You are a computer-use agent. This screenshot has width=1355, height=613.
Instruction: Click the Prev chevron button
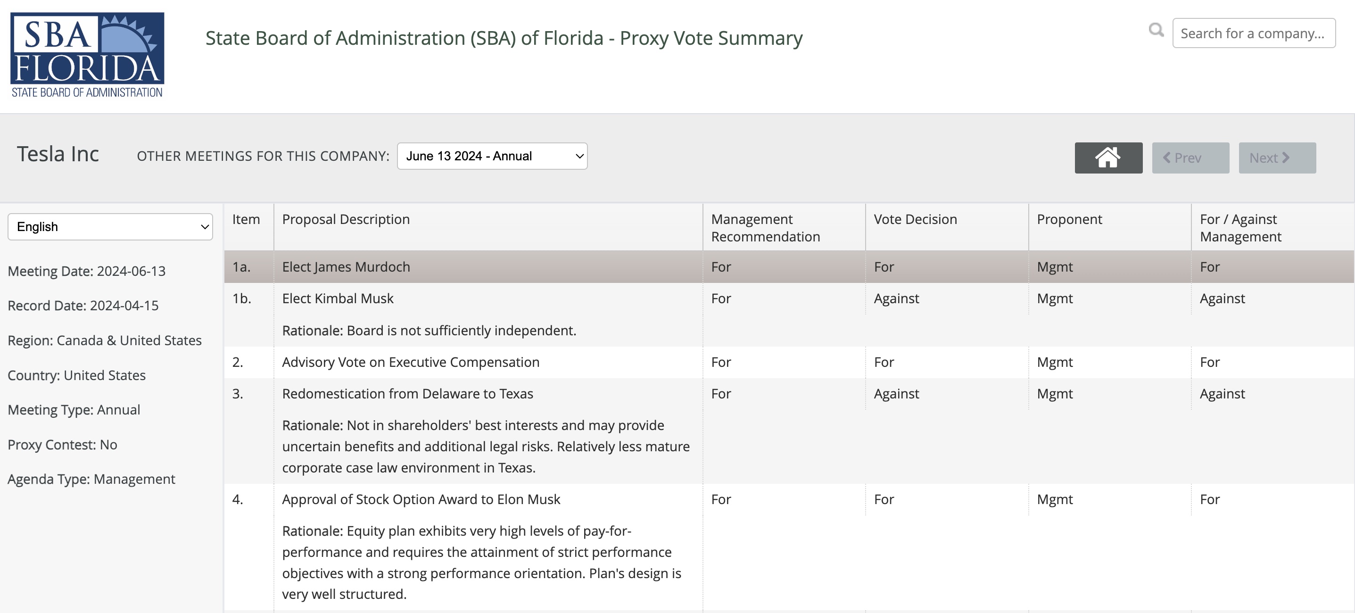pos(1190,158)
